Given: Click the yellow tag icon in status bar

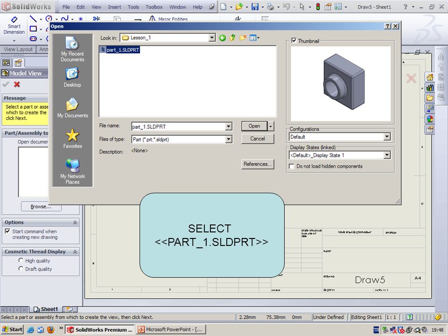Looking at the screenshot, I should (438, 317).
